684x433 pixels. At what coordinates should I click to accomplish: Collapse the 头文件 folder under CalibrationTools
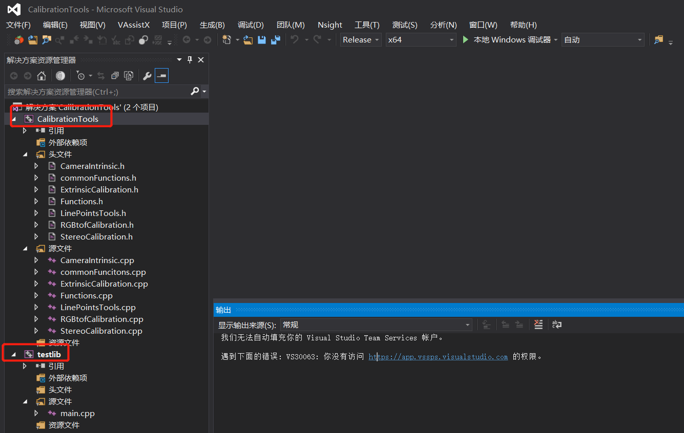tap(25, 154)
